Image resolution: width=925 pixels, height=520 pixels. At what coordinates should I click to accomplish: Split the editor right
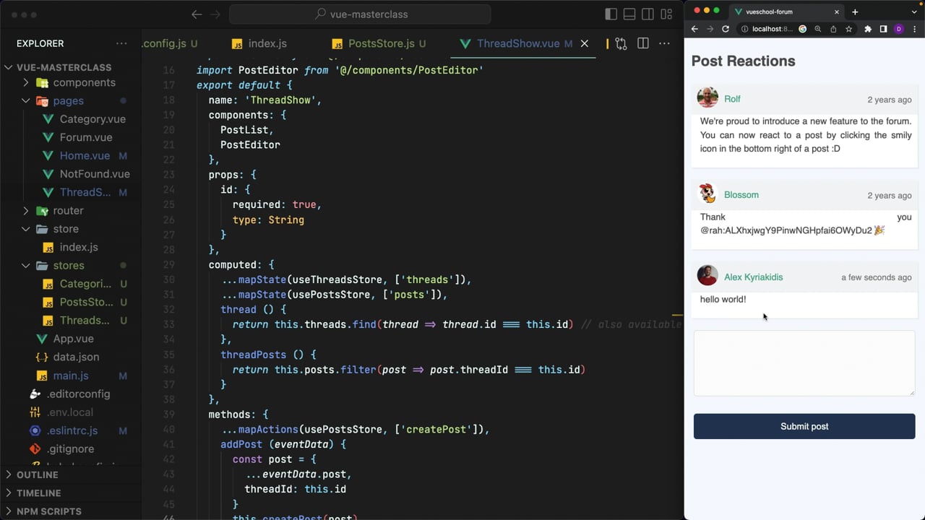tap(642, 43)
